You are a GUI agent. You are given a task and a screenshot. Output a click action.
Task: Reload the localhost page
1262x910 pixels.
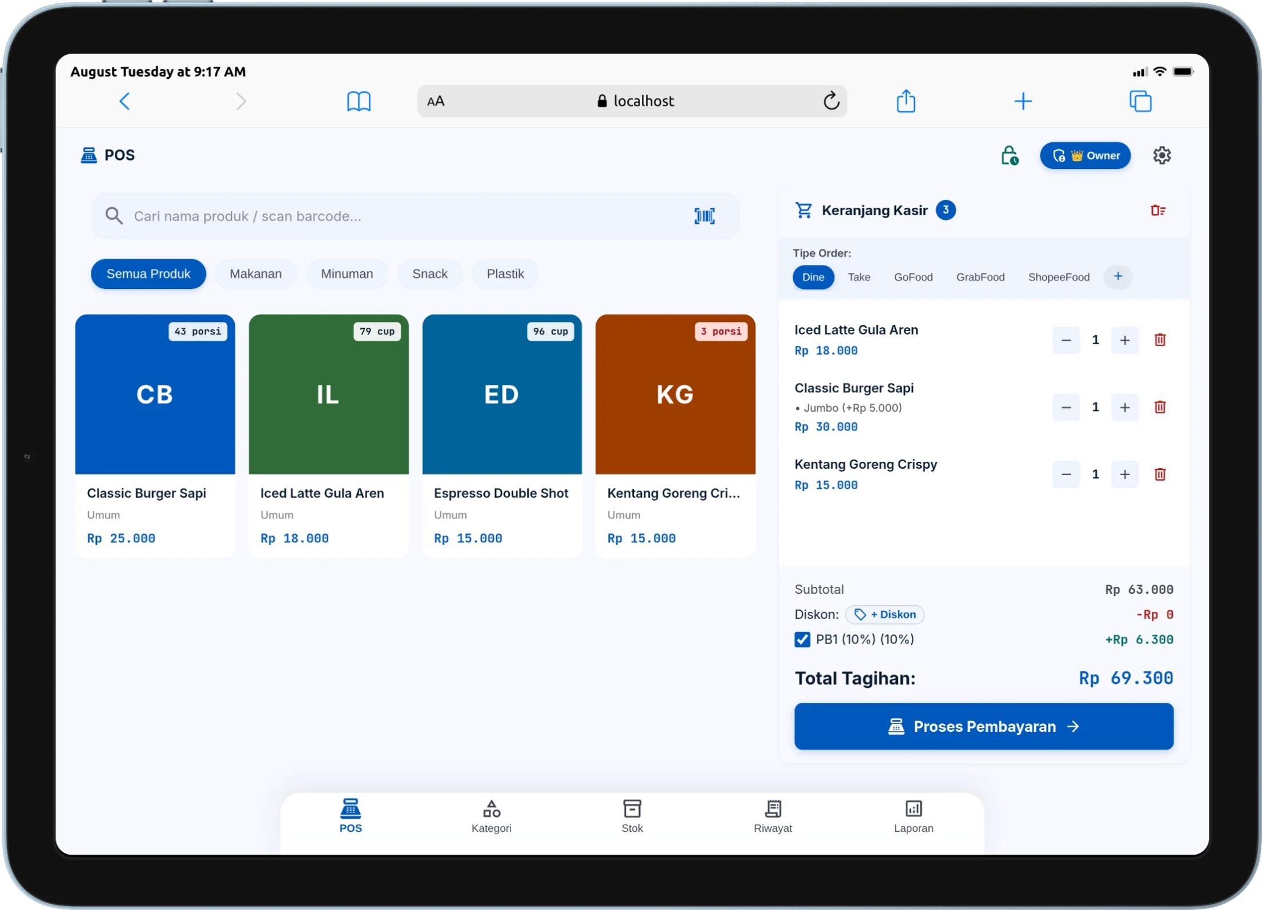coord(831,101)
